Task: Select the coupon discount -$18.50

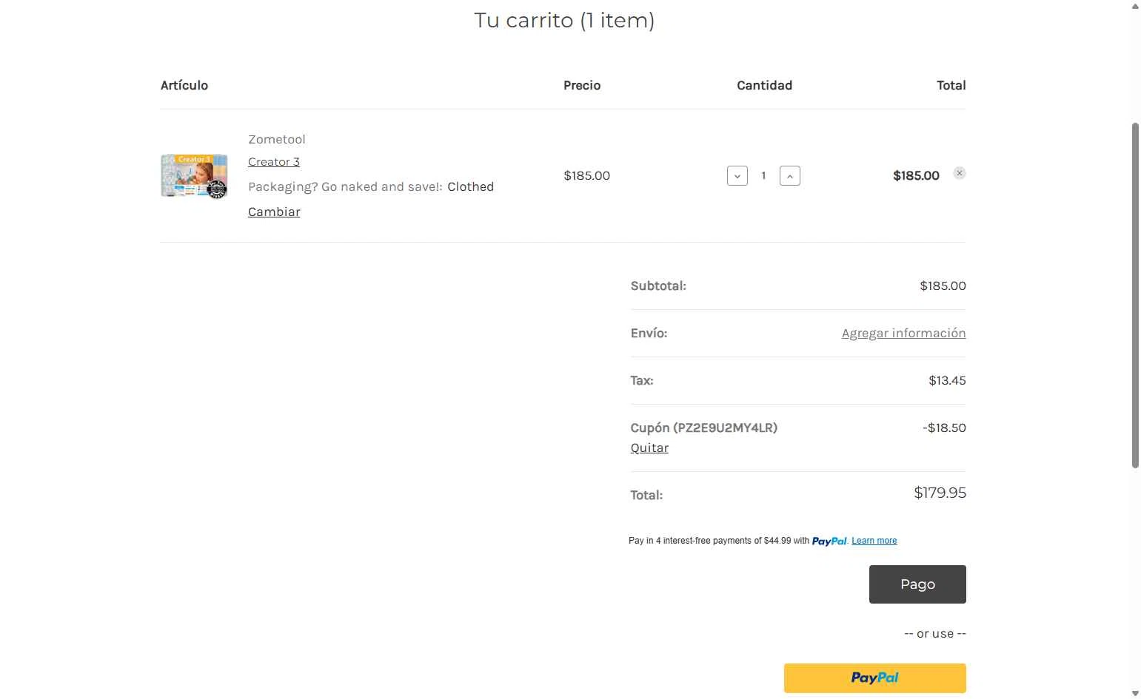Action: coord(944,428)
